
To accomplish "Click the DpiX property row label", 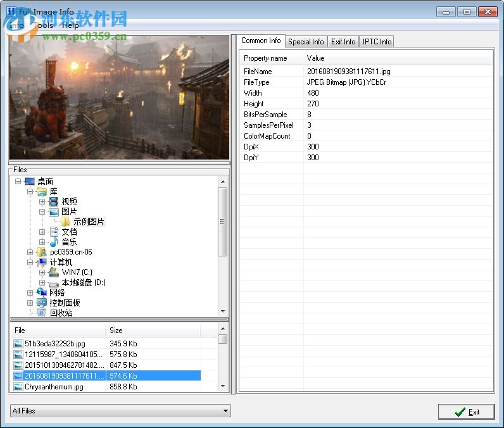I will 251,147.
